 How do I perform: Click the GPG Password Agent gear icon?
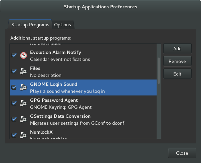[x=23, y=103]
